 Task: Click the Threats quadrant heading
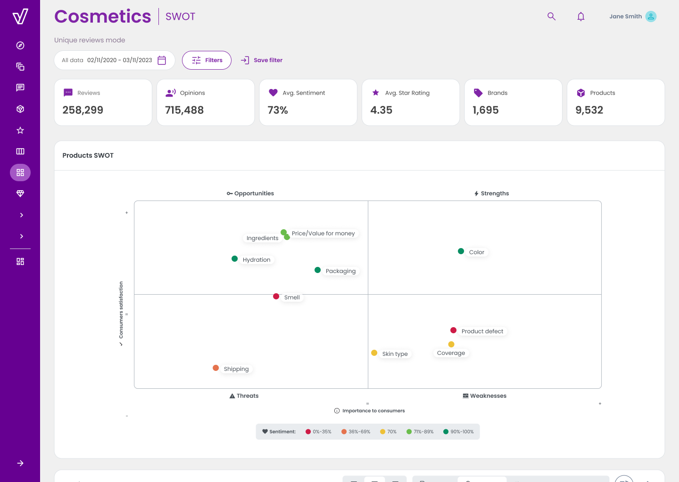coord(244,396)
